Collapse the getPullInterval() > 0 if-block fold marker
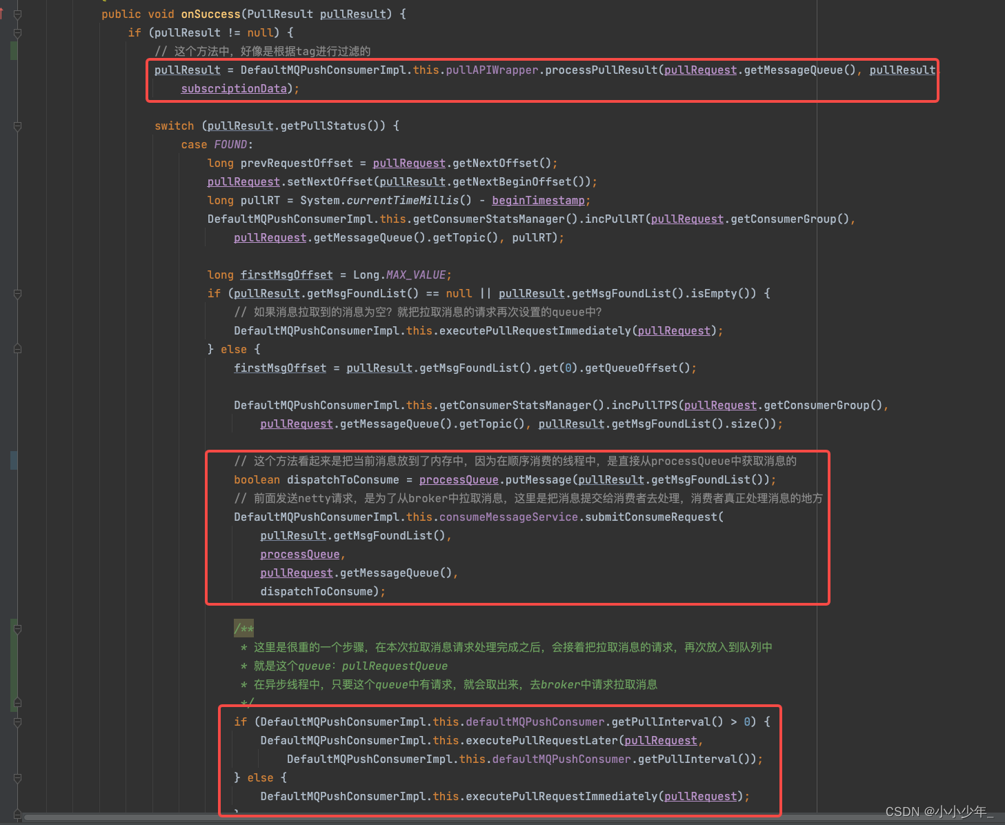The width and height of the screenshot is (1005, 825). tap(17, 722)
